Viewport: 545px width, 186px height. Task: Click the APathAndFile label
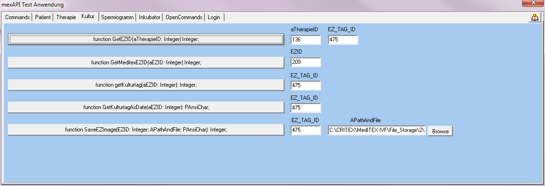coord(365,120)
